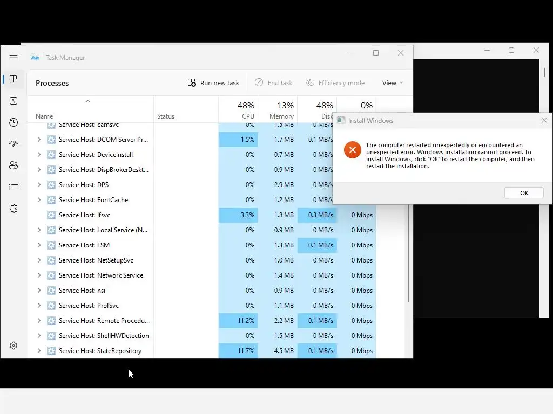This screenshot has height=414, width=553.
Task: Click gear icon of Service Host: NetSetupSvc
Action: coord(51,260)
